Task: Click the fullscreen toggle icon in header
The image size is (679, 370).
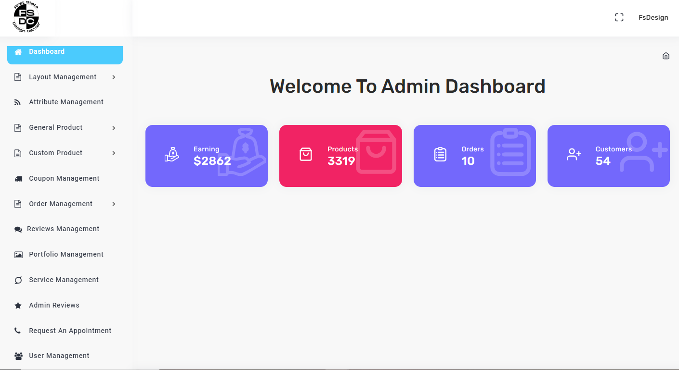Action: [x=619, y=17]
